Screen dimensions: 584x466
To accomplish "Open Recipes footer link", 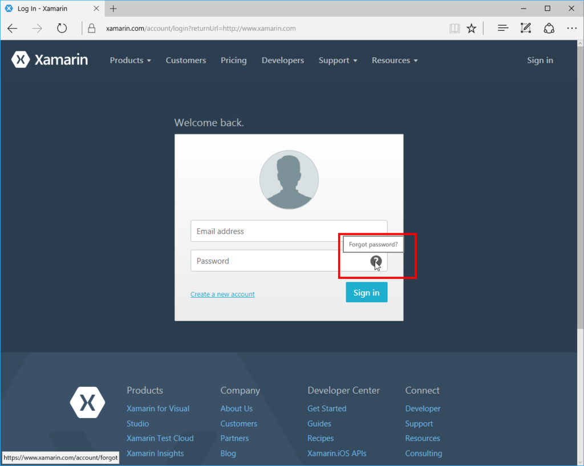I will tap(321, 439).
